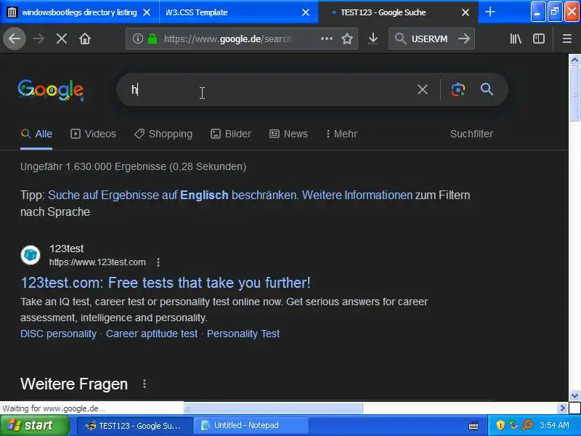Click the Suche auf Ergebnisse auf Englisch beschränken link
The height and width of the screenshot is (436, 581).
pyautogui.click(x=172, y=195)
